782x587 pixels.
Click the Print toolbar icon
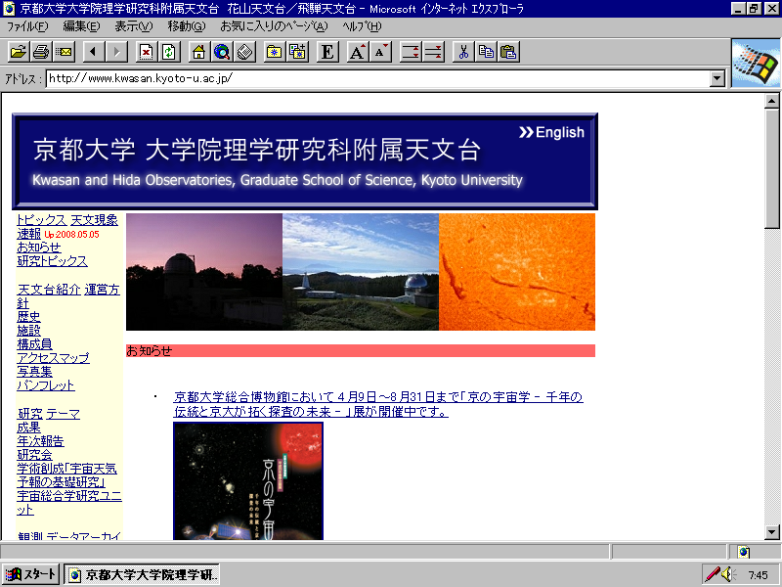pyautogui.click(x=41, y=52)
